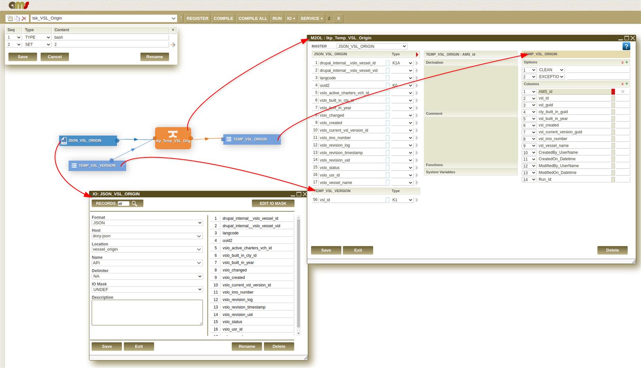Click Exit in the IO window

click(x=139, y=347)
